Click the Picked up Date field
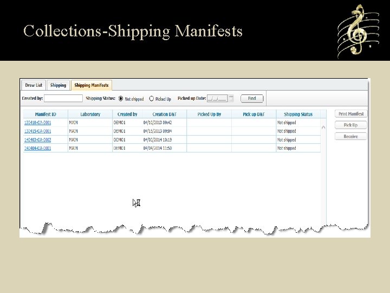390x293 pixels. [x=217, y=98]
